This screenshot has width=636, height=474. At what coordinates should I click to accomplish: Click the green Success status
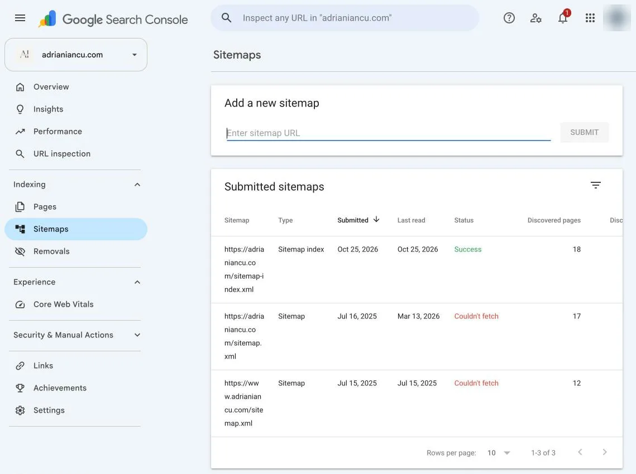pyautogui.click(x=468, y=249)
